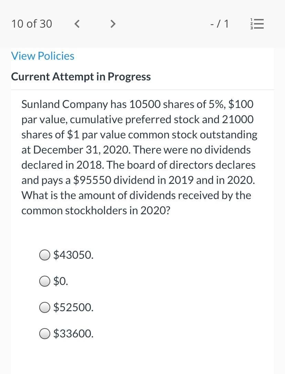Click the 10 of 30 question counter

32,24
